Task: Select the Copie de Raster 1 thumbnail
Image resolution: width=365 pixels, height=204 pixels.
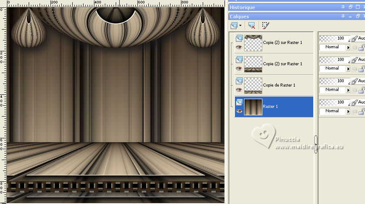Action: 253,85
